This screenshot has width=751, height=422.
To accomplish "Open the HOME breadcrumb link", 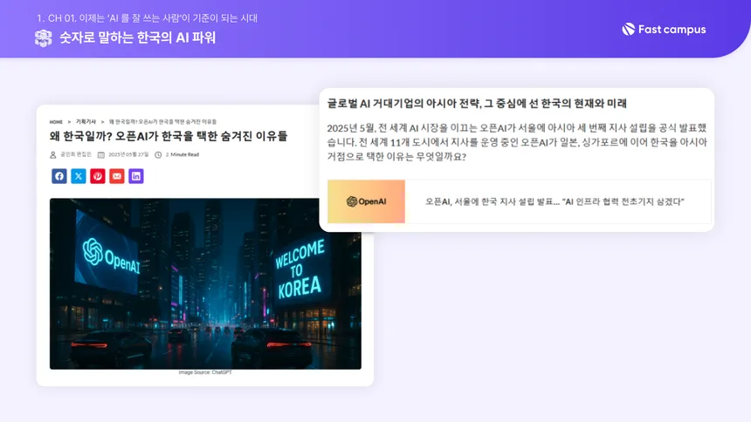I will [56, 122].
